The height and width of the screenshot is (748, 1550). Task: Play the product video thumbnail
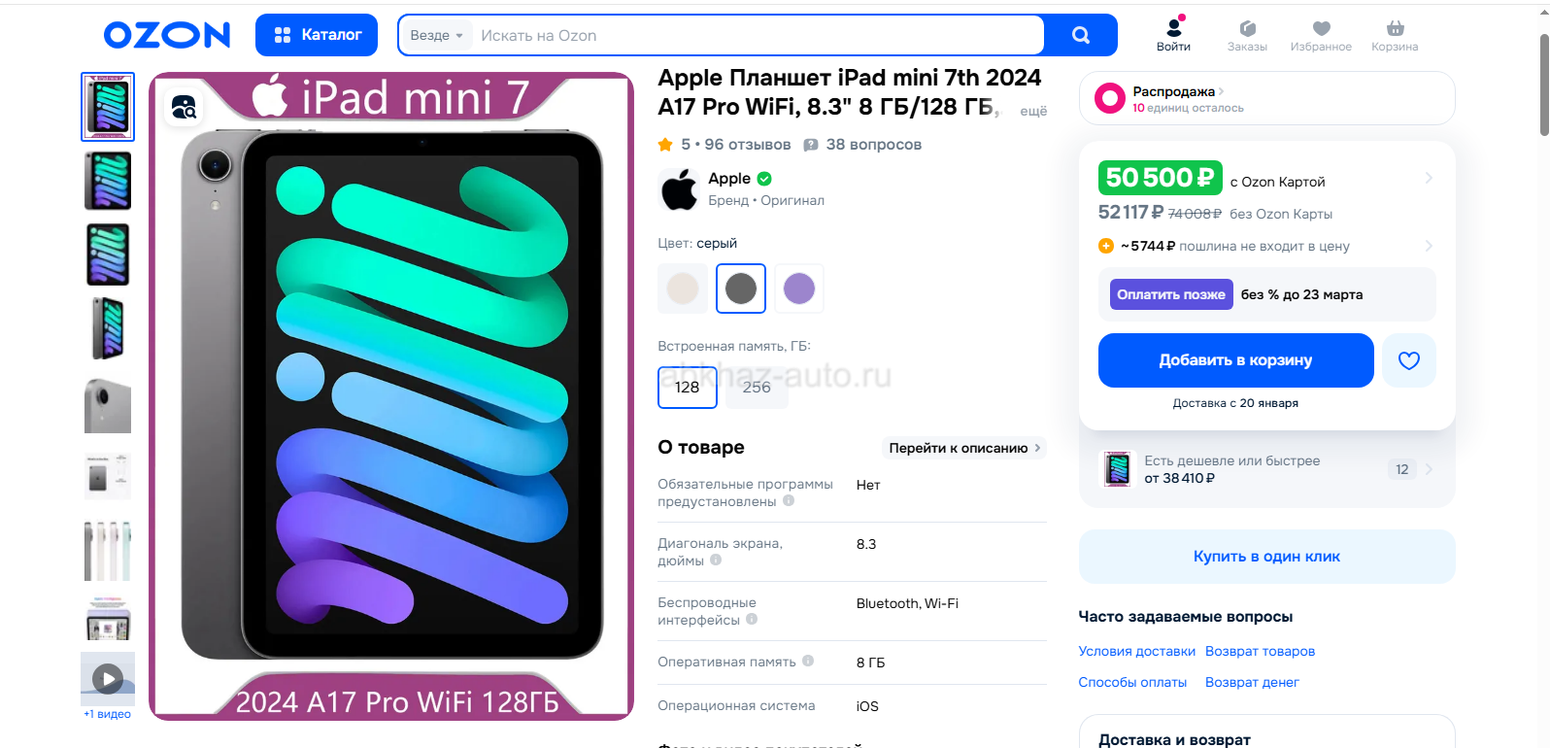pos(108,678)
